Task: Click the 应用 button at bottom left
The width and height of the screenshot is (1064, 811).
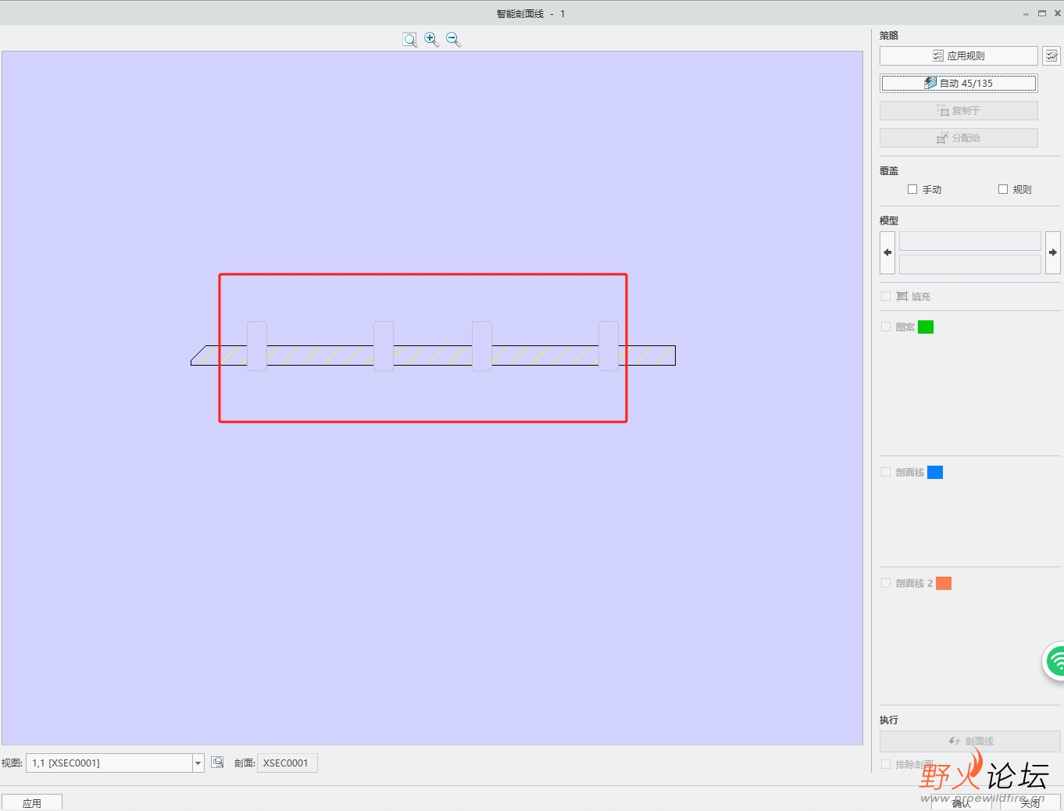Action: click(32, 802)
